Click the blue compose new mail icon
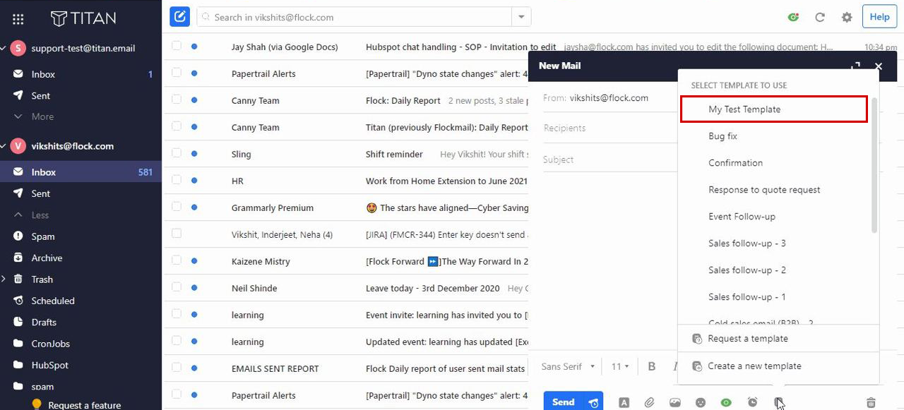Screen dimensions: 904x410 point(179,17)
